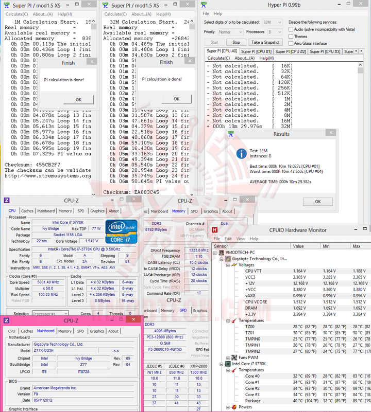Open the Processor #1 selection dropdown in CPU-Z
Screen dimensions: 371x412
[x=50, y=313]
